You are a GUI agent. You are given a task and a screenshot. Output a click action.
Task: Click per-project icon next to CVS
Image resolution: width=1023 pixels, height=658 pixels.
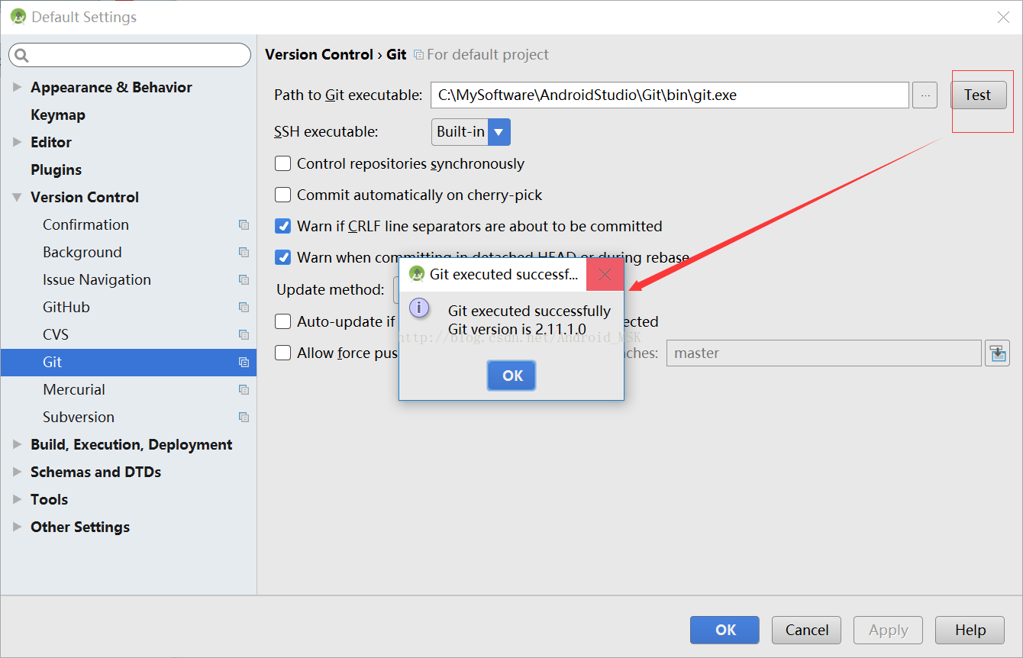coord(244,334)
